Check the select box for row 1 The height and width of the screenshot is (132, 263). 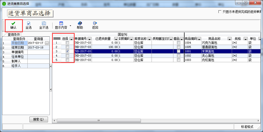pos(67,43)
